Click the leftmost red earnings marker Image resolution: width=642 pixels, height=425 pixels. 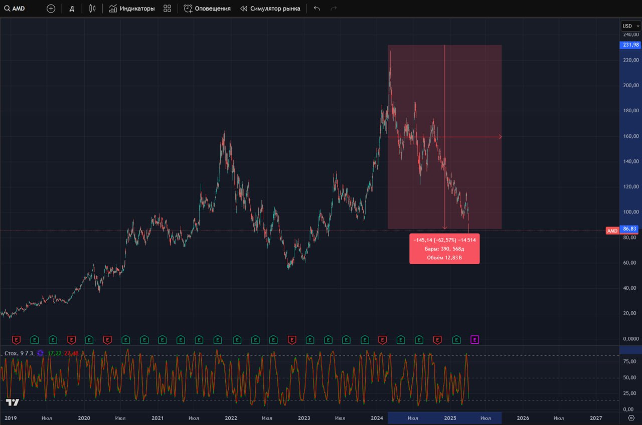16,340
